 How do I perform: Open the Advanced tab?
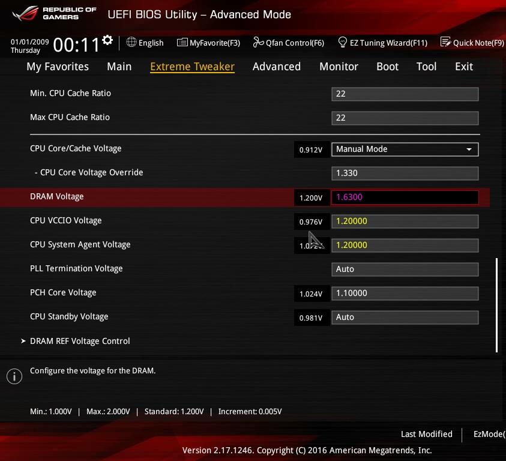(x=277, y=67)
